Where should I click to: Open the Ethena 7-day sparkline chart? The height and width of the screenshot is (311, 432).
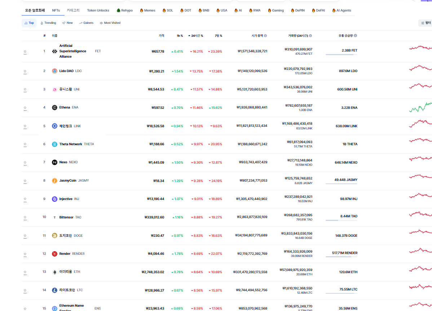(420, 107)
